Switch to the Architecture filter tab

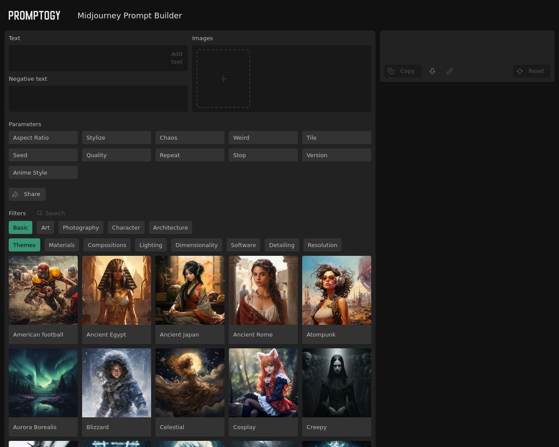pyautogui.click(x=170, y=227)
